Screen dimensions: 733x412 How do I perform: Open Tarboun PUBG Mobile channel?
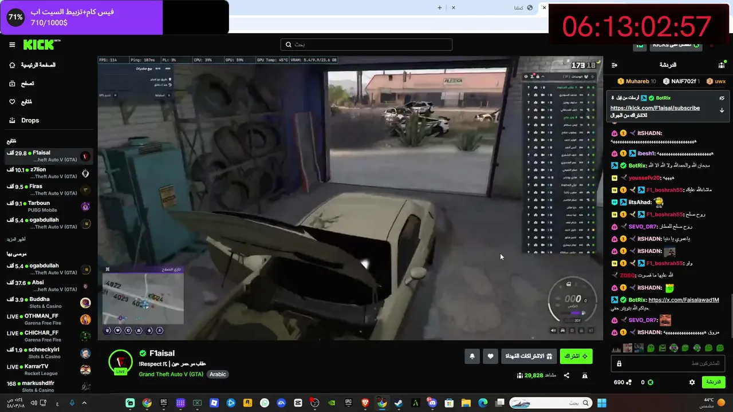(48, 206)
